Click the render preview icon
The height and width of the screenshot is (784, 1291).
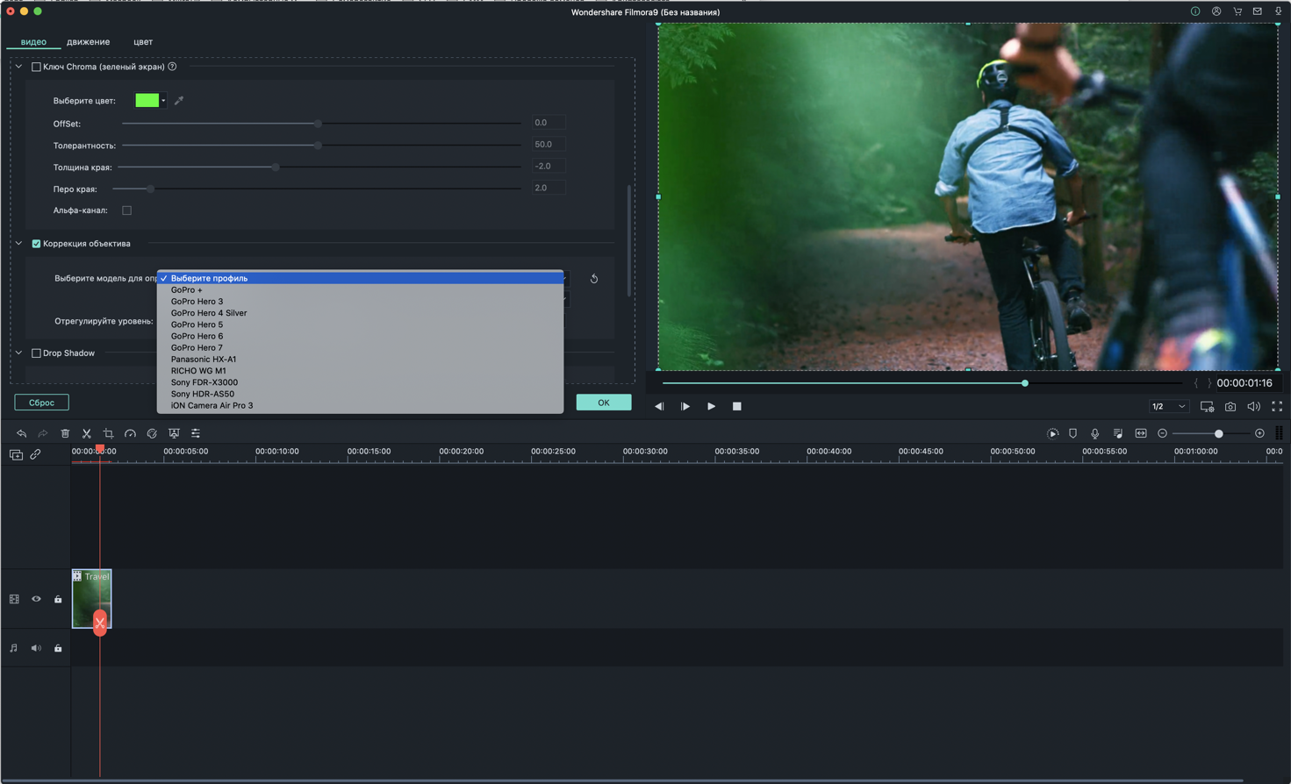point(1052,433)
